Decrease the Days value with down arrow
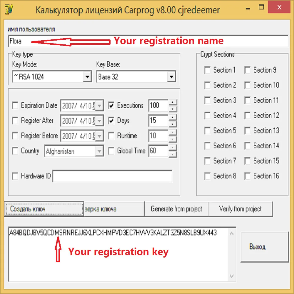This screenshot has width=294, height=294. click(173, 124)
